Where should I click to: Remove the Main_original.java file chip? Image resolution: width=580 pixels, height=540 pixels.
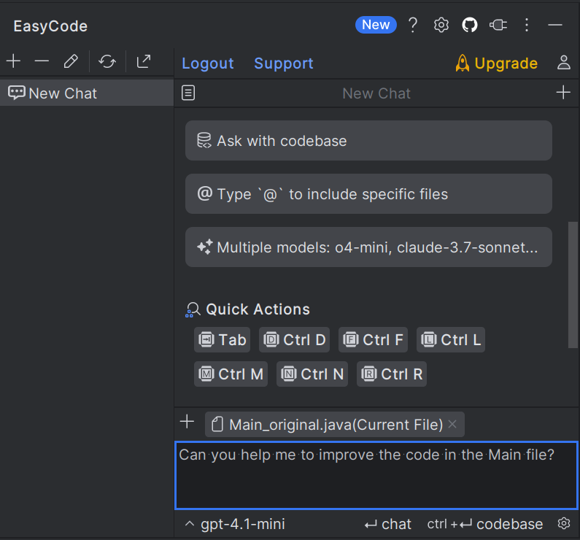pos(452,424)
